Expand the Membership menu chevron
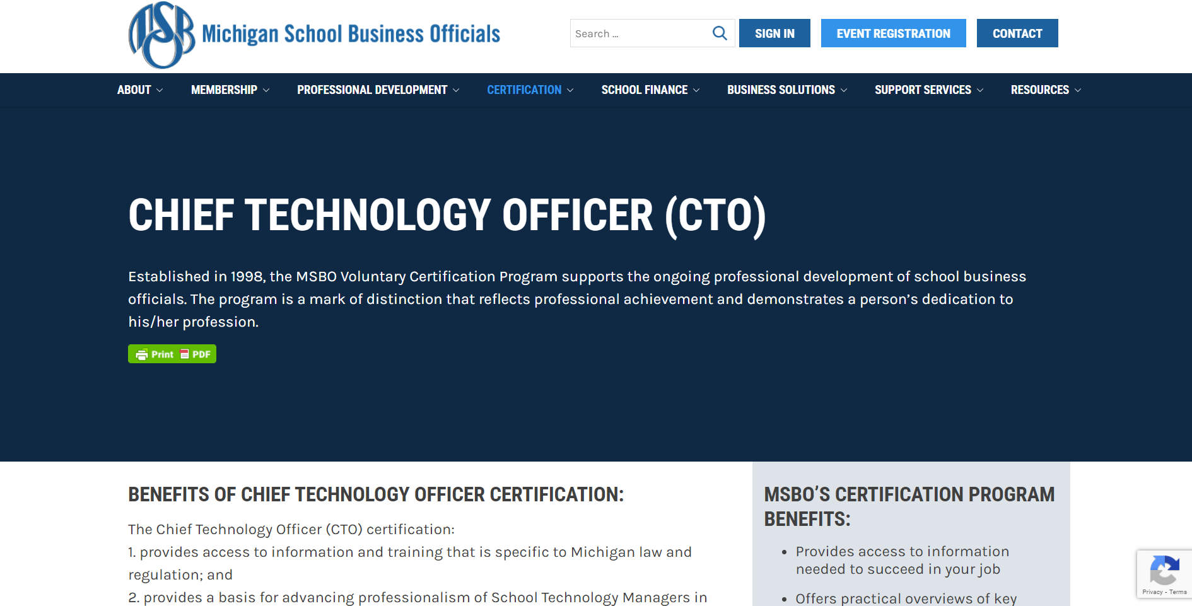The image size is (1192, 606). 266,90
